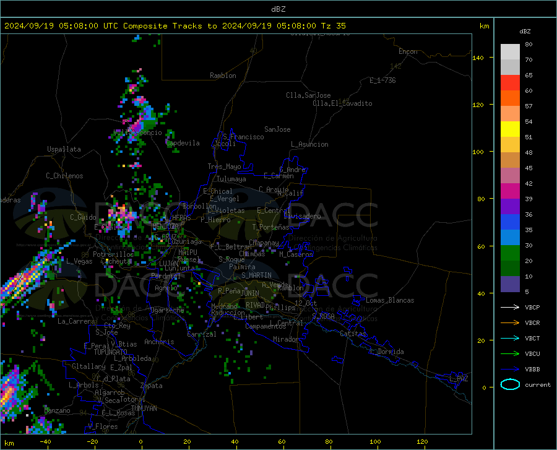Click the Mirador label
This screenshot has height=450, width=557.
(x=285, y=340)
